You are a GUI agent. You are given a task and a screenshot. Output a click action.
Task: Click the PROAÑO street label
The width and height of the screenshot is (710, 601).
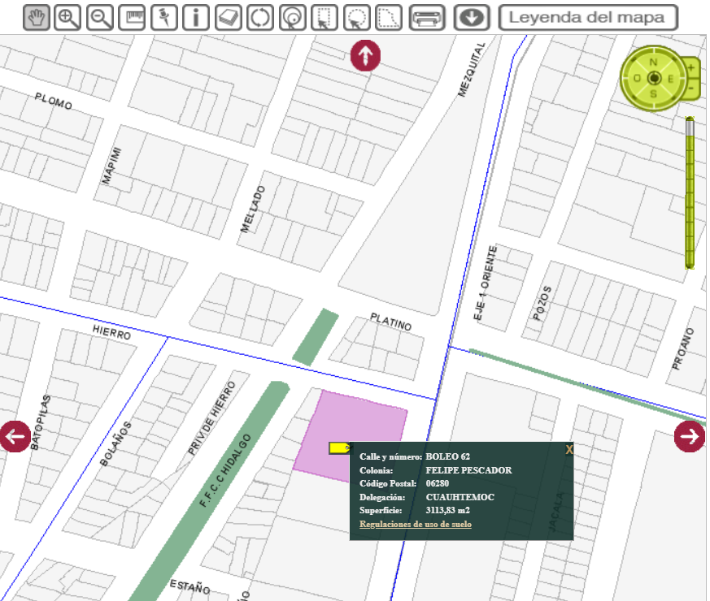pos(683,348)
